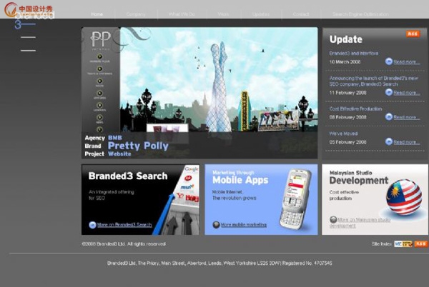
Task: Click the RSS badge in Update panel
Action: 413,34
